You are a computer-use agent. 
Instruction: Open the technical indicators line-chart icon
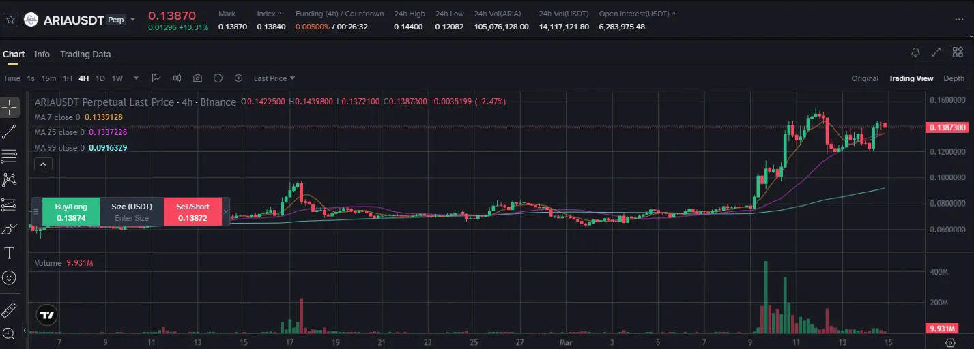(156, 78)
